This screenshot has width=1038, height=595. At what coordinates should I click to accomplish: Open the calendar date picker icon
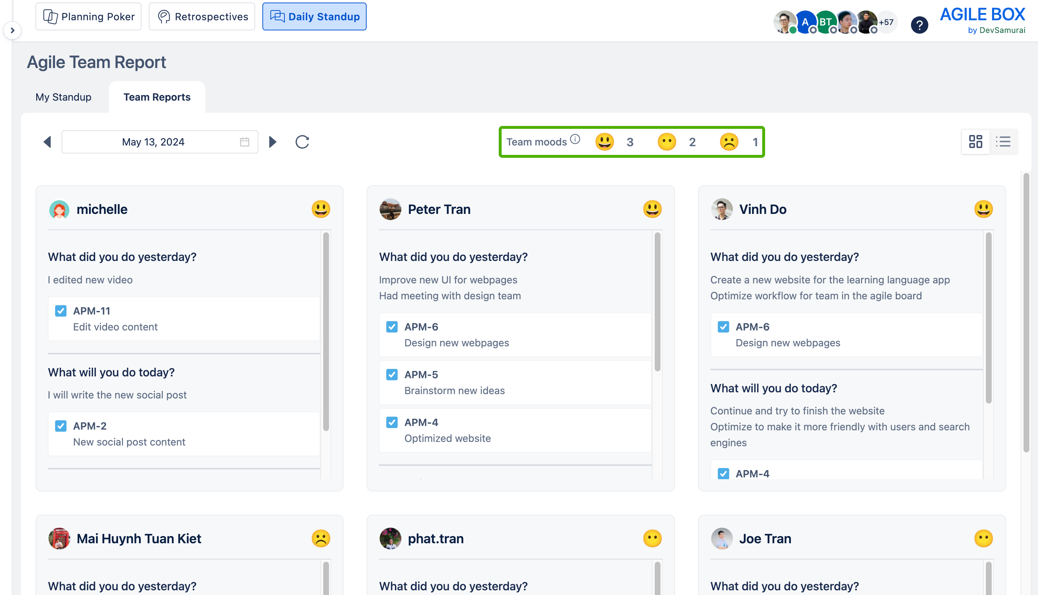pyautogui.click(x=244, y=142)
